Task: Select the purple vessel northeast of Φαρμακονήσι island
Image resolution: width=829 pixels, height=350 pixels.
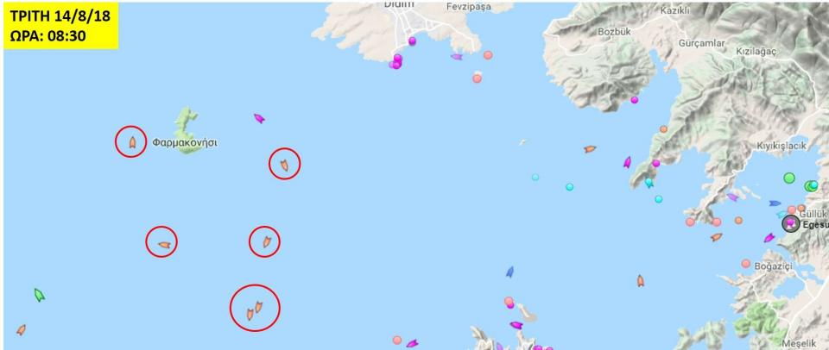Action: [259, 118]
